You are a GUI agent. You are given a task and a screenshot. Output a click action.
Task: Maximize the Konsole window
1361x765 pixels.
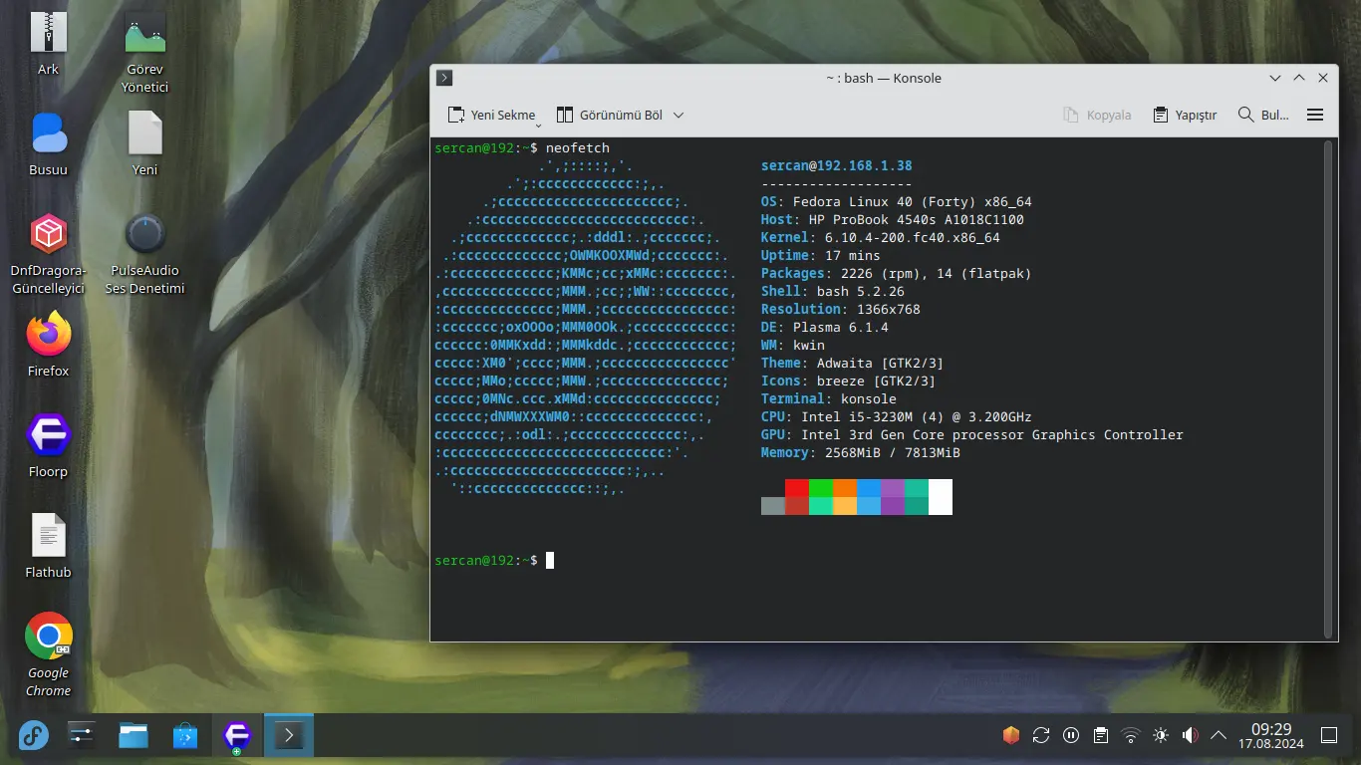(x=1299, y=78)
